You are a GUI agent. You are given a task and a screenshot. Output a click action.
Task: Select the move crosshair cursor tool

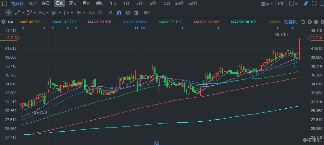(9, 13)
